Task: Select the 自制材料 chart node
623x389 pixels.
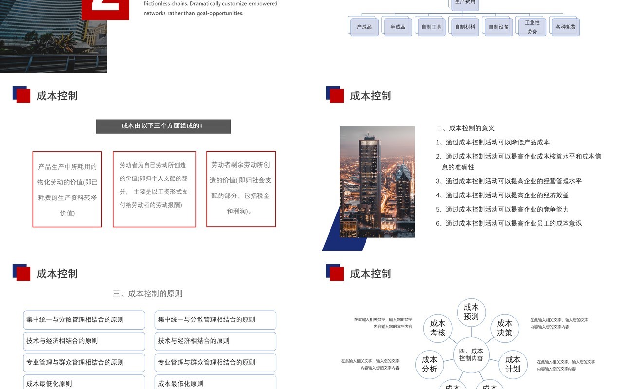Action: point(465,27)
